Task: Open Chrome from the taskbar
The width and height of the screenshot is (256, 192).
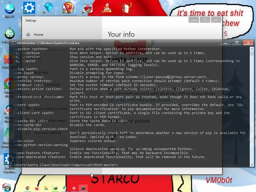Action: coord(27,188)
